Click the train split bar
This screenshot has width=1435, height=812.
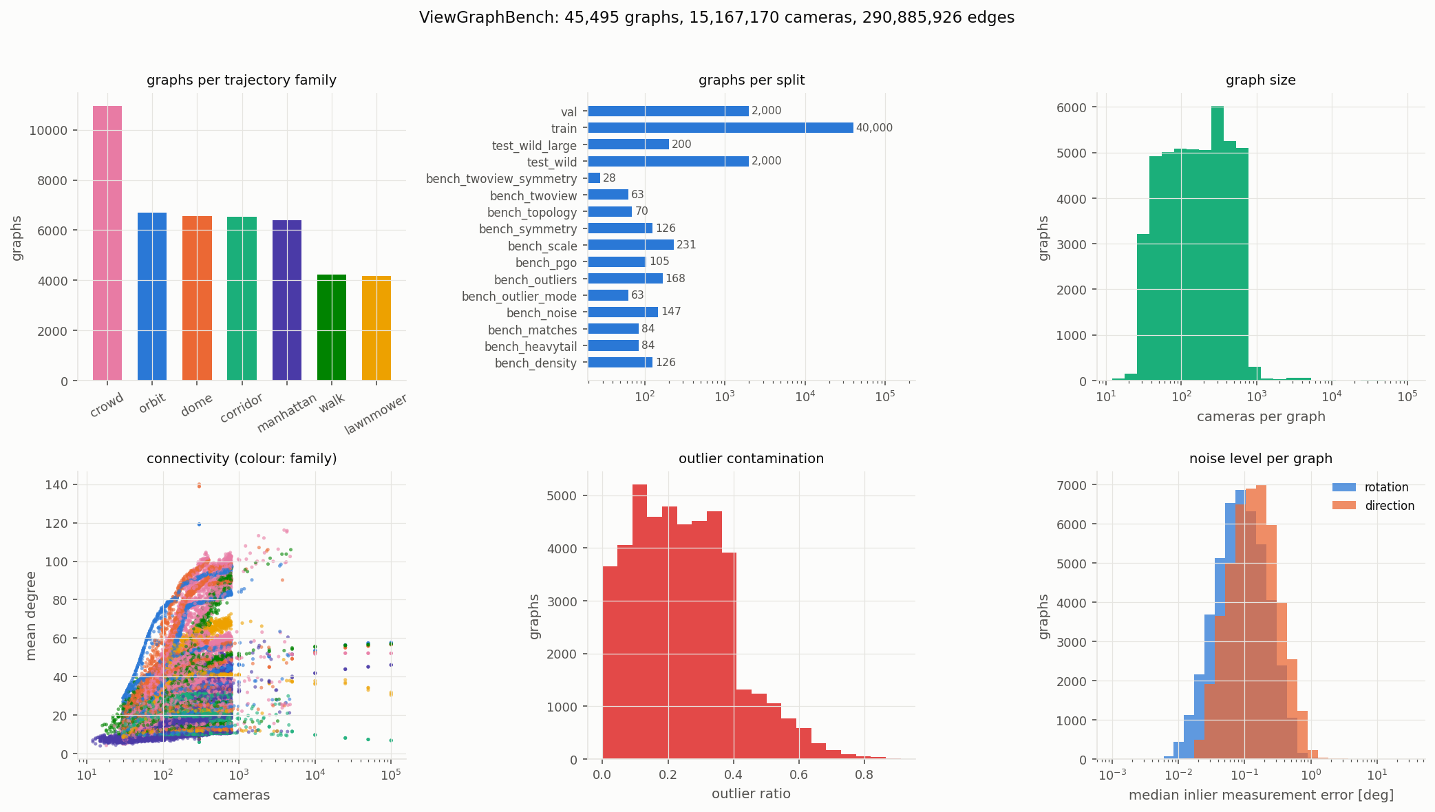click(721, 128)
